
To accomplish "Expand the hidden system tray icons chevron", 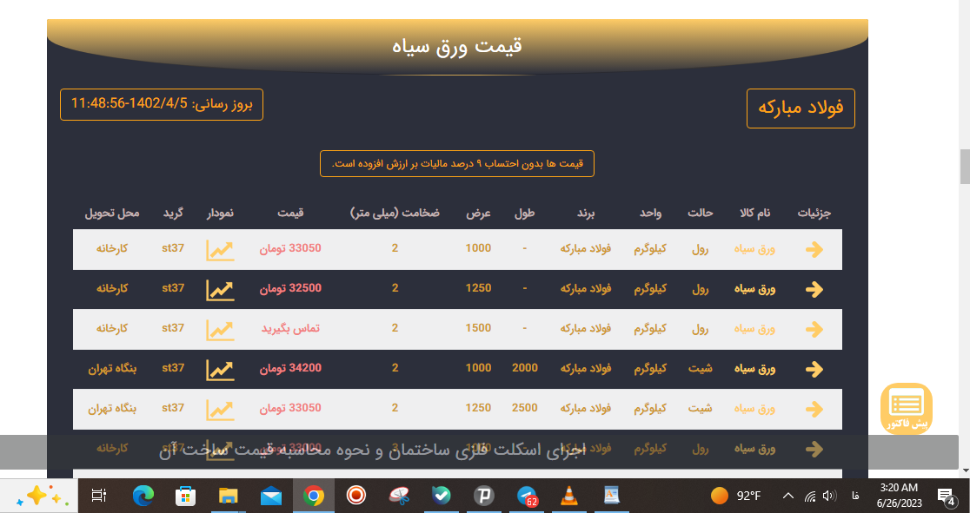I will pyautogui.click(x=788, y=496).
